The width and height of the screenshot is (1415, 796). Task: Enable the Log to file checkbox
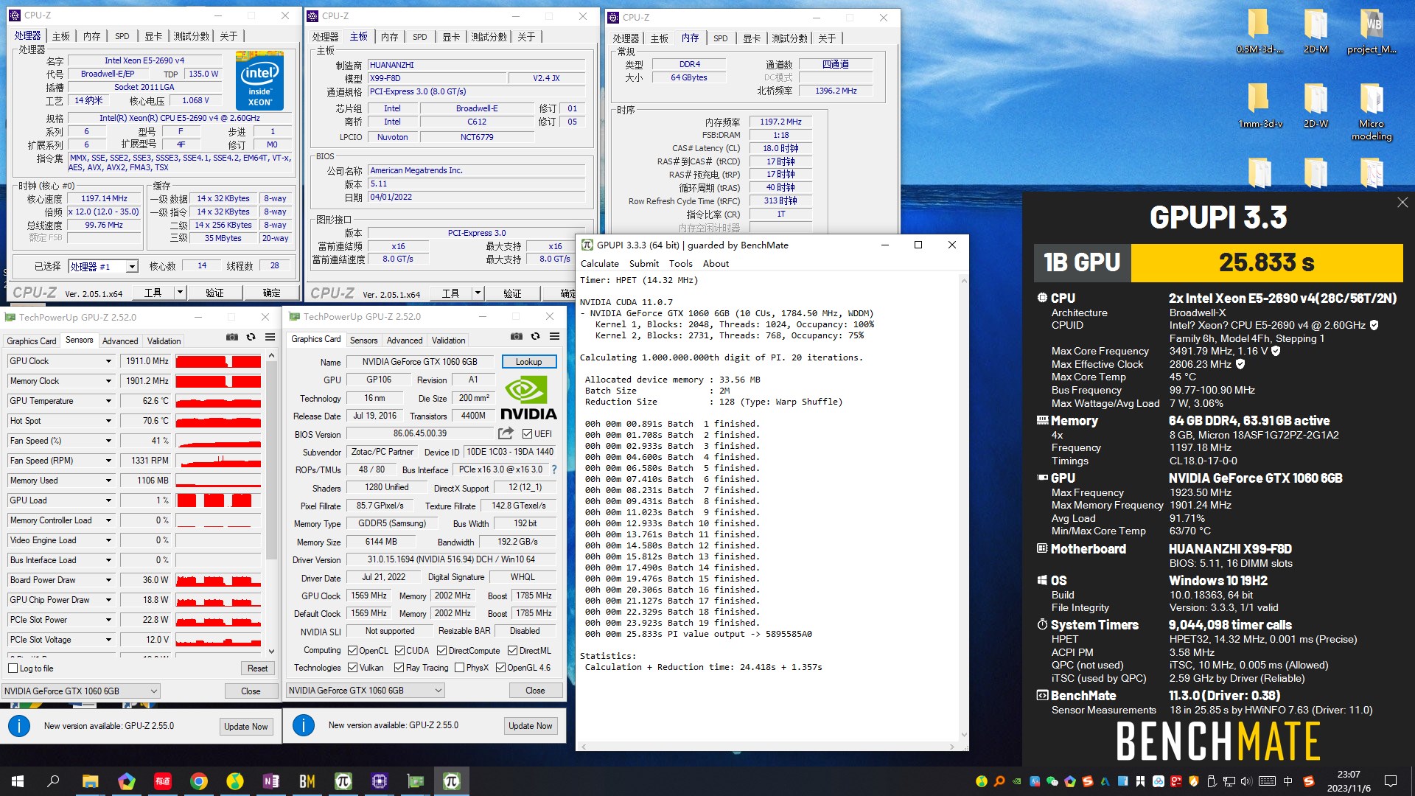tap(13, 668)
